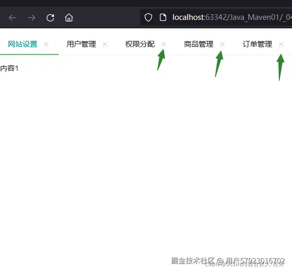Open the shield tracking protection icon
This screenshot has width=292, height=272.
[x=148, y=17]
